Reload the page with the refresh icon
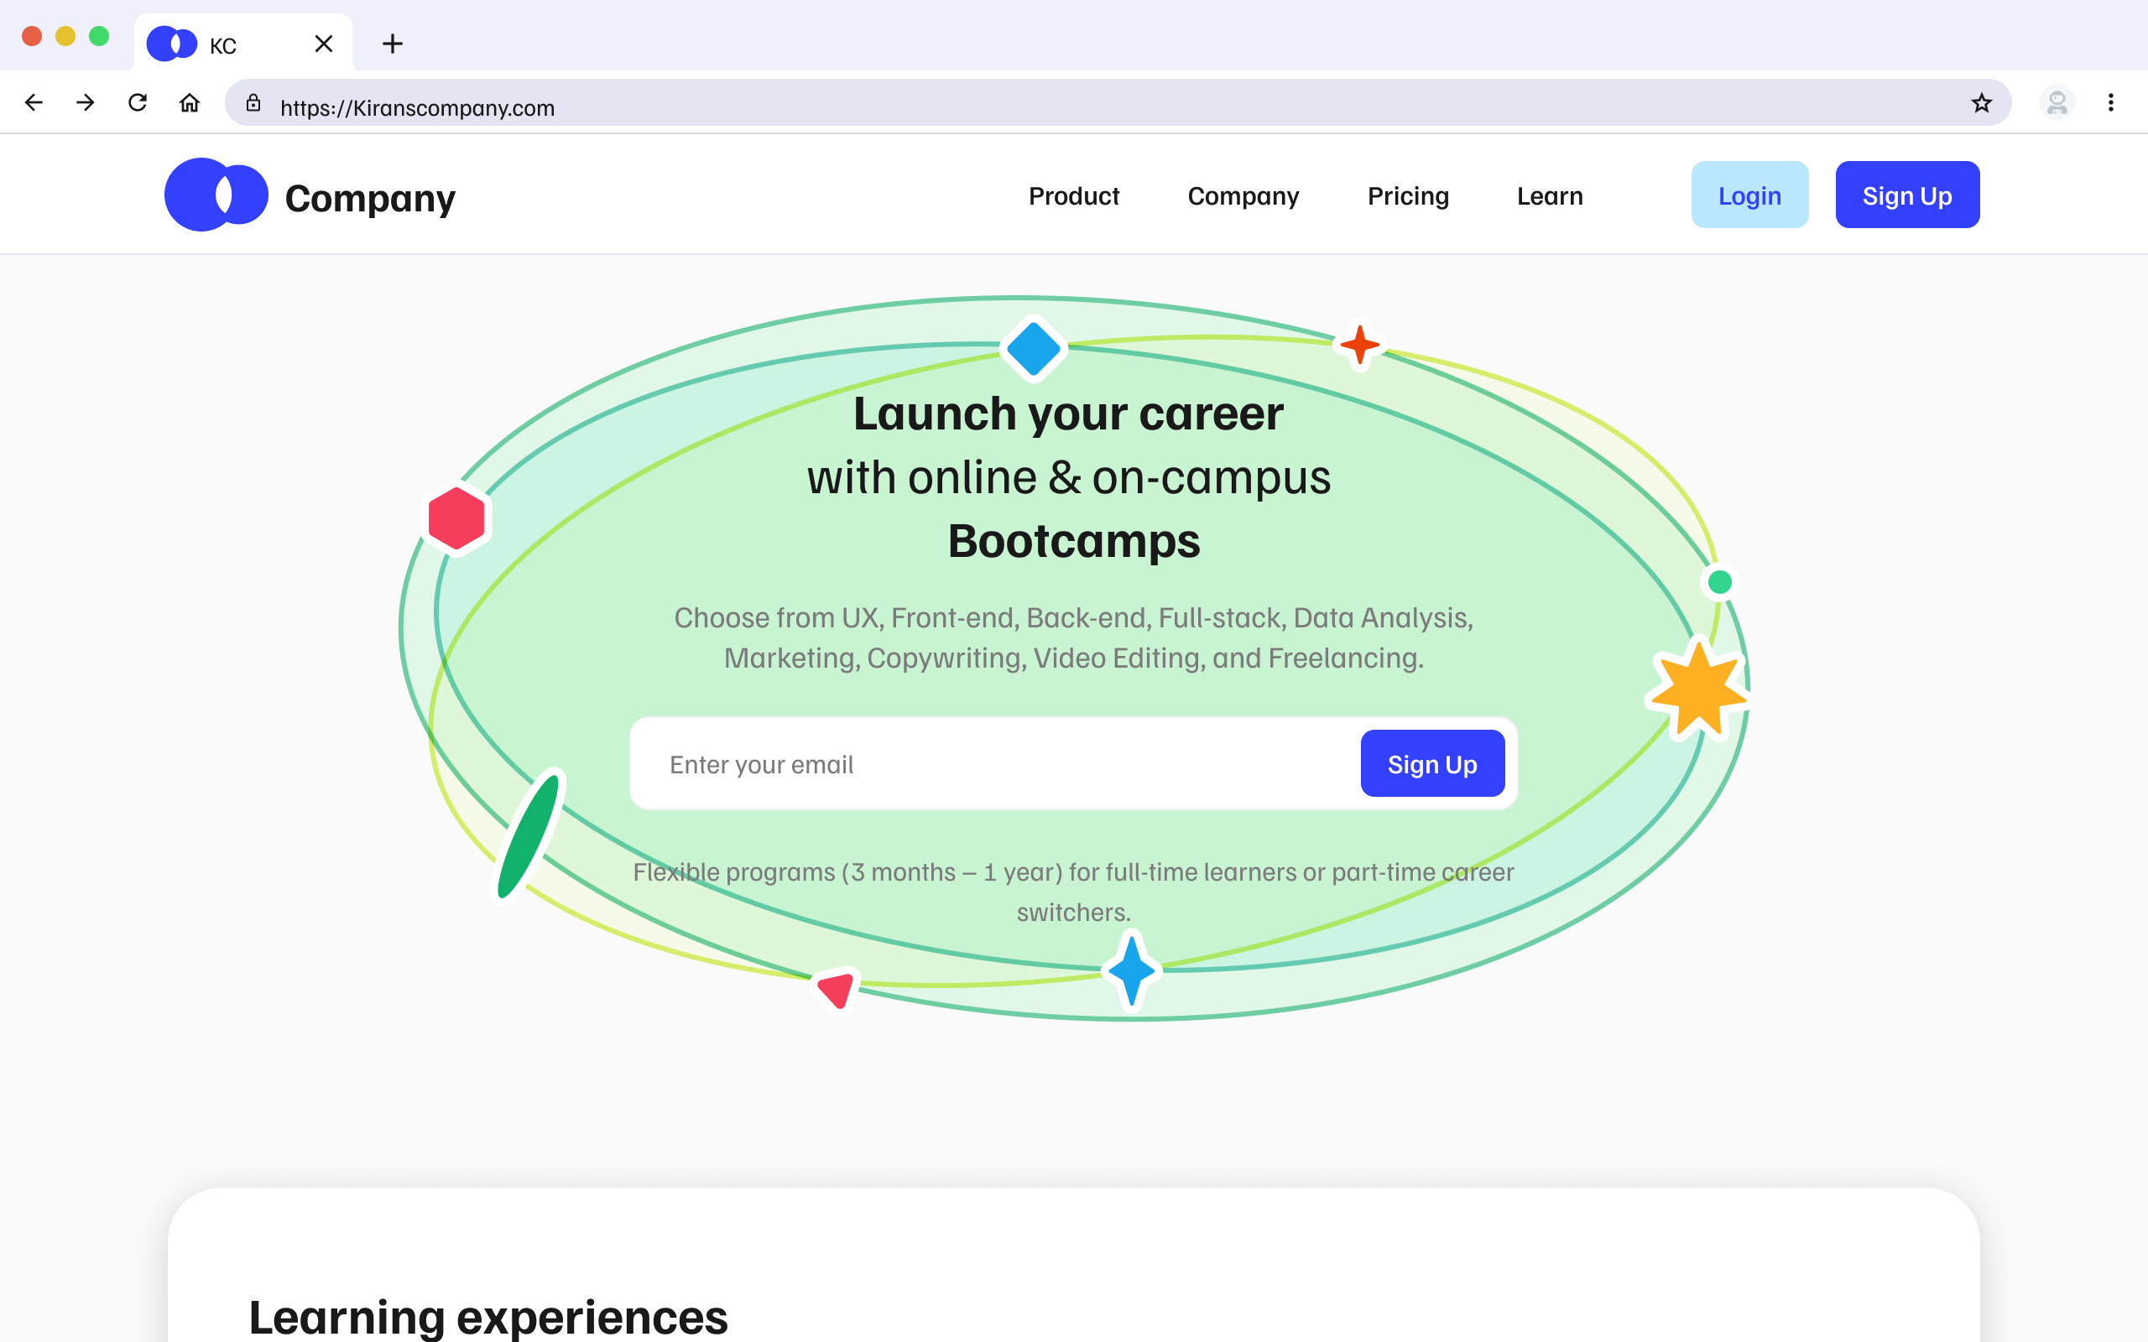Screen dimensions: 2148x1342 (x=138, y=103)
